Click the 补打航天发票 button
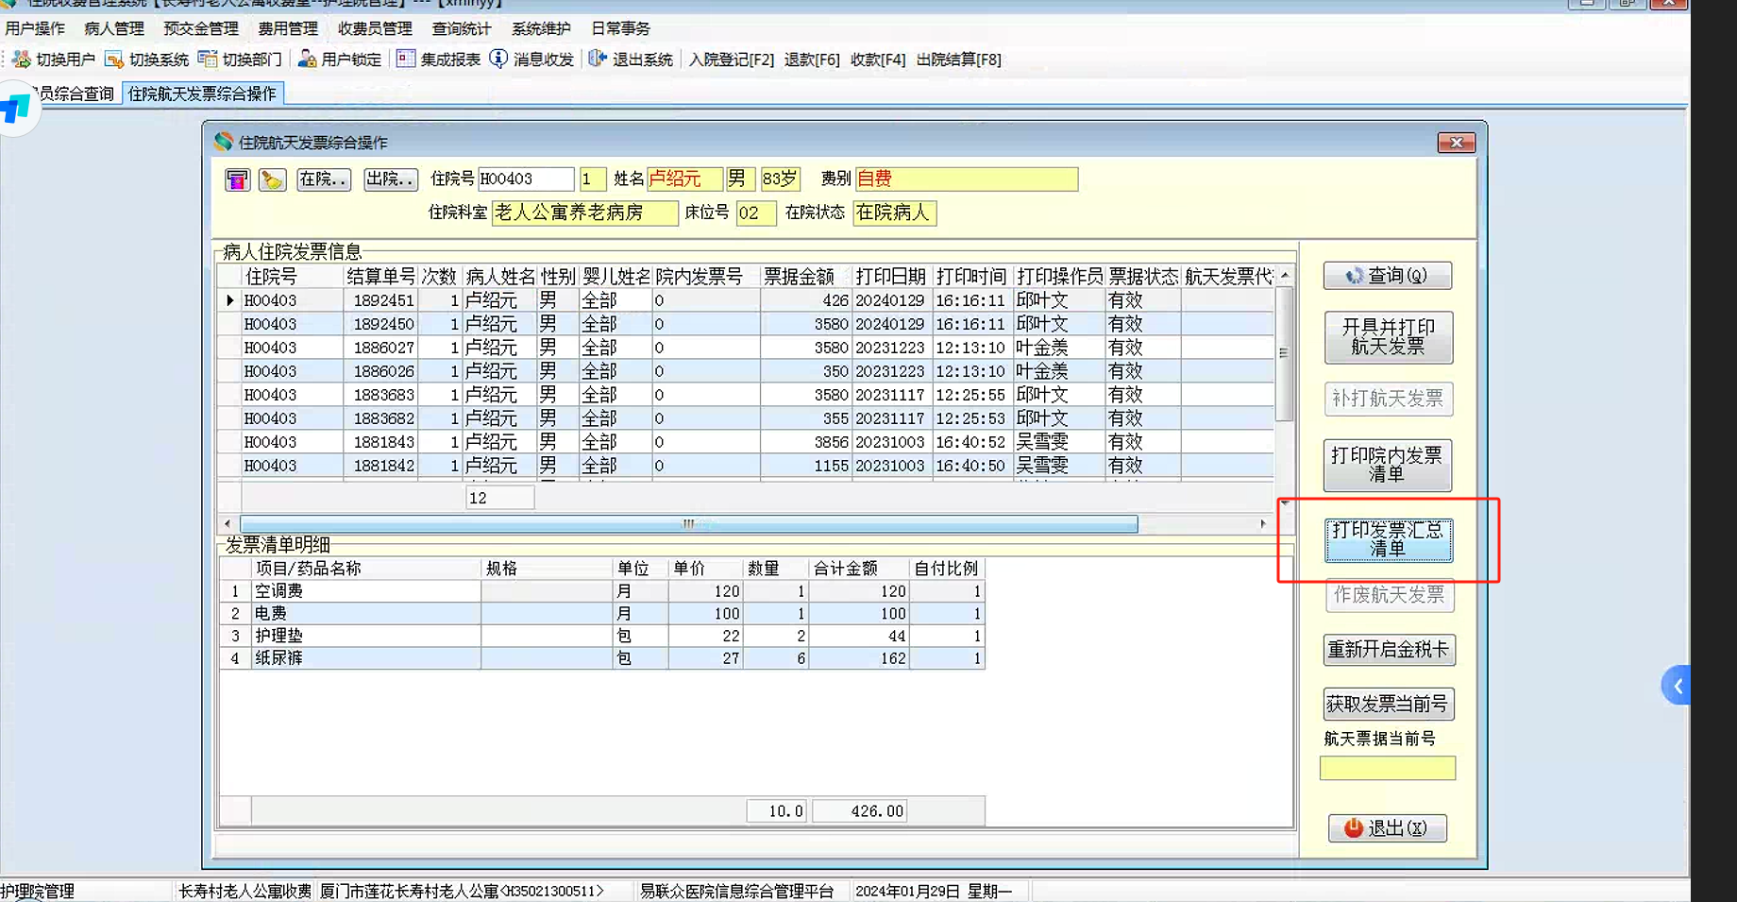Image resolution: width=1737 pixels, height=902 pixels. pyautogui.click(x=1388, y=399)
